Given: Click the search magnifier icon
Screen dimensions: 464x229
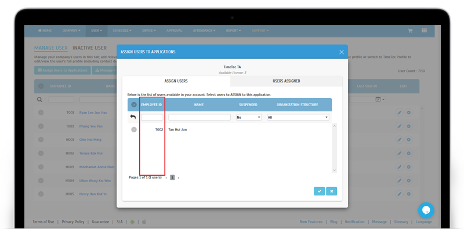Looking at the screenshot, I should tap(39, 100).
